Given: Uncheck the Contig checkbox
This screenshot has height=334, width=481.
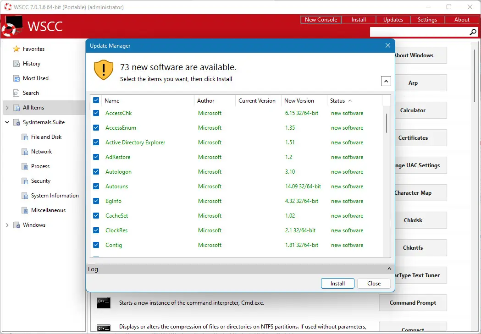Looking at the screenshot, I should pos(96,245).
